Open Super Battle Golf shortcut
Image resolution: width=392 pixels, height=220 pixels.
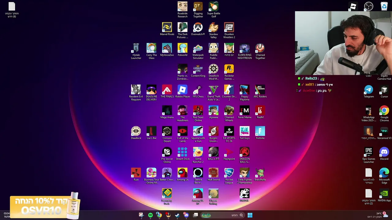coord(213,9)
